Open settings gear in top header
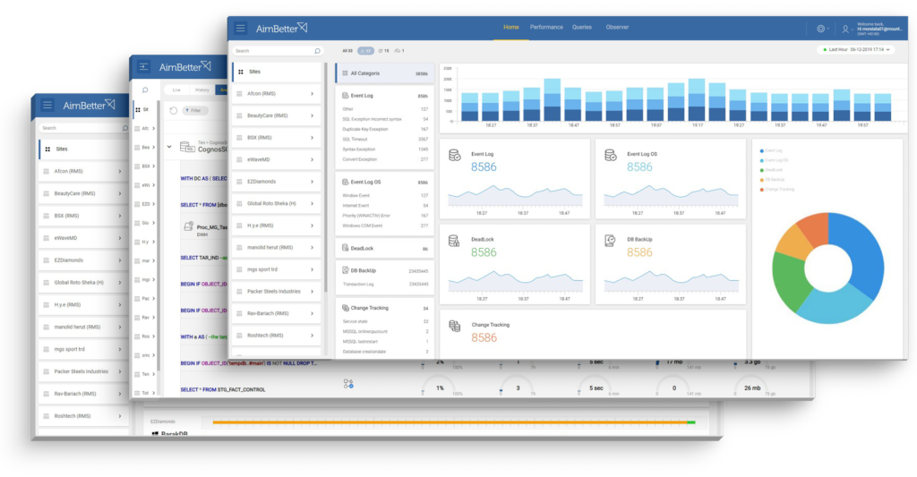Screen dimensions: 917x477 pos(820,29)
